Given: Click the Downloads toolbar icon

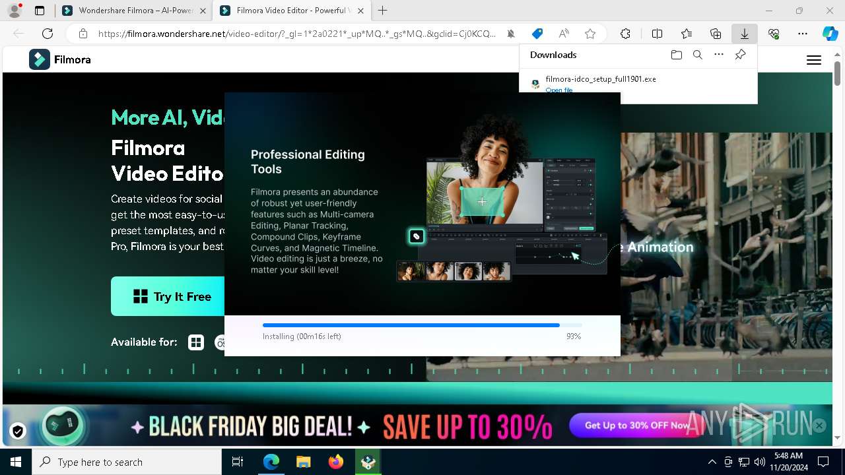Looking at the screenshot, I should [745, 34].
